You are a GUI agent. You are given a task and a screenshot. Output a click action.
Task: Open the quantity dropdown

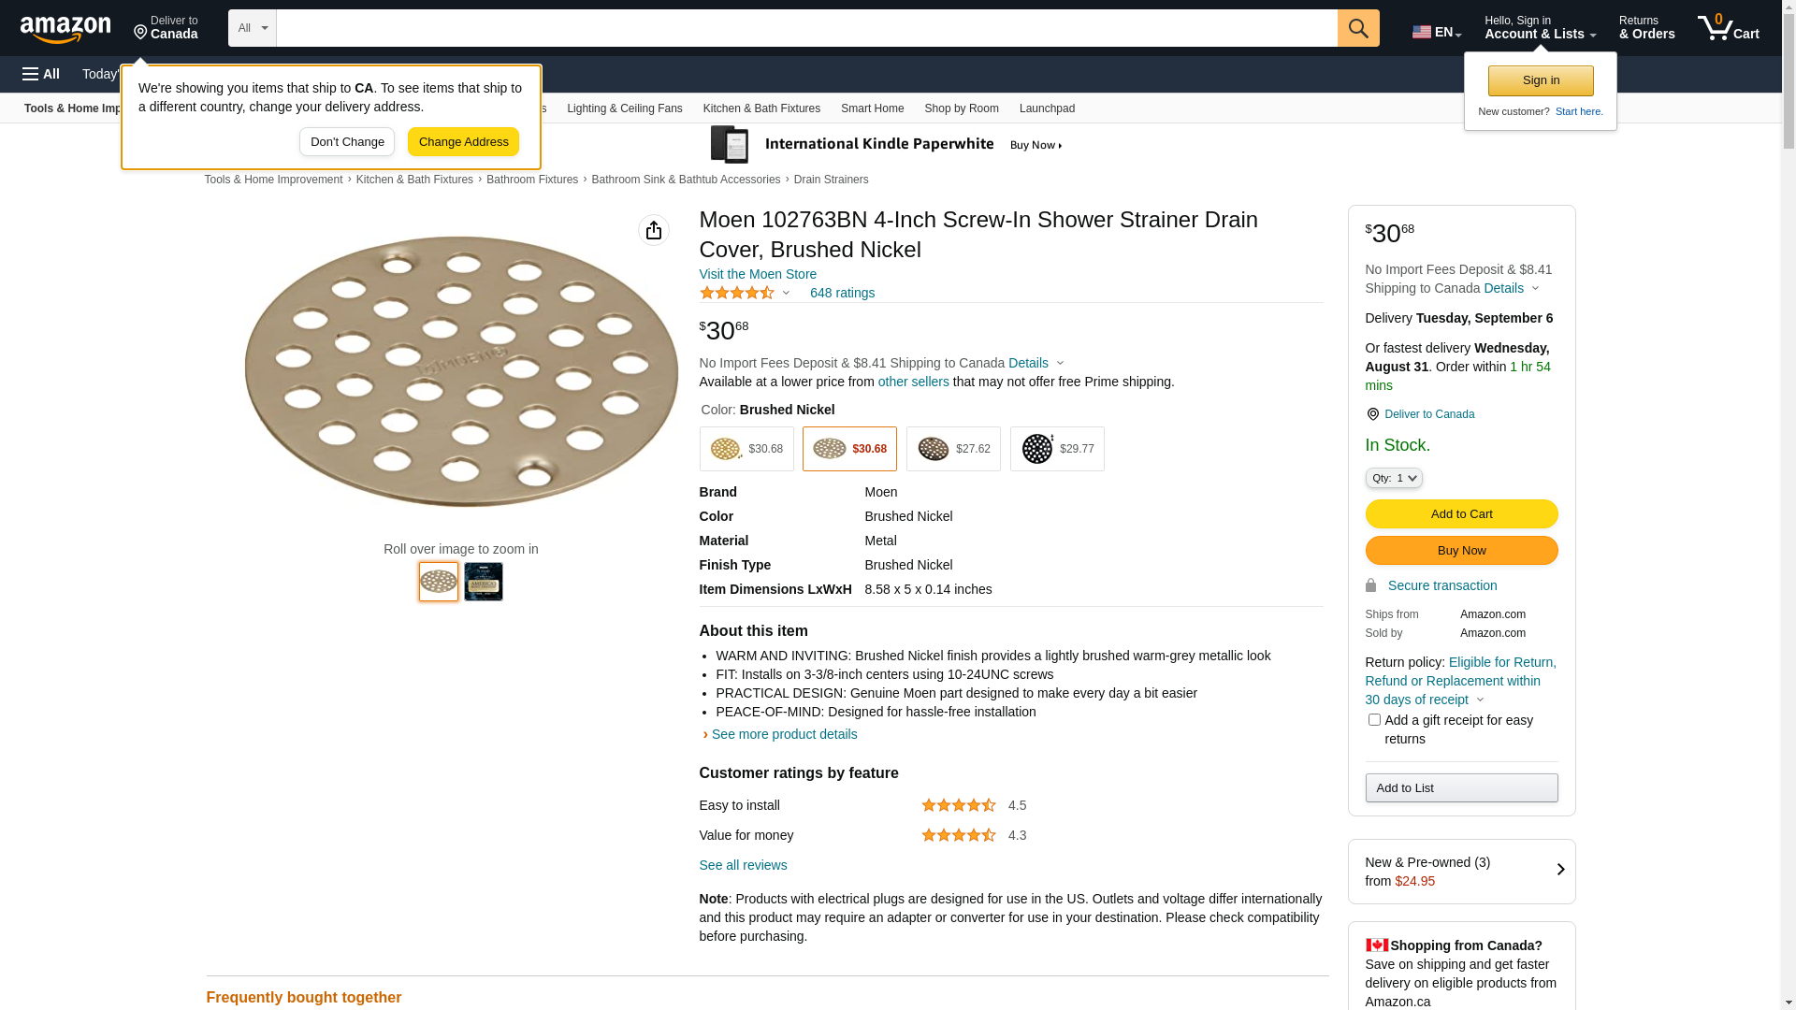tap(1394, 478)
